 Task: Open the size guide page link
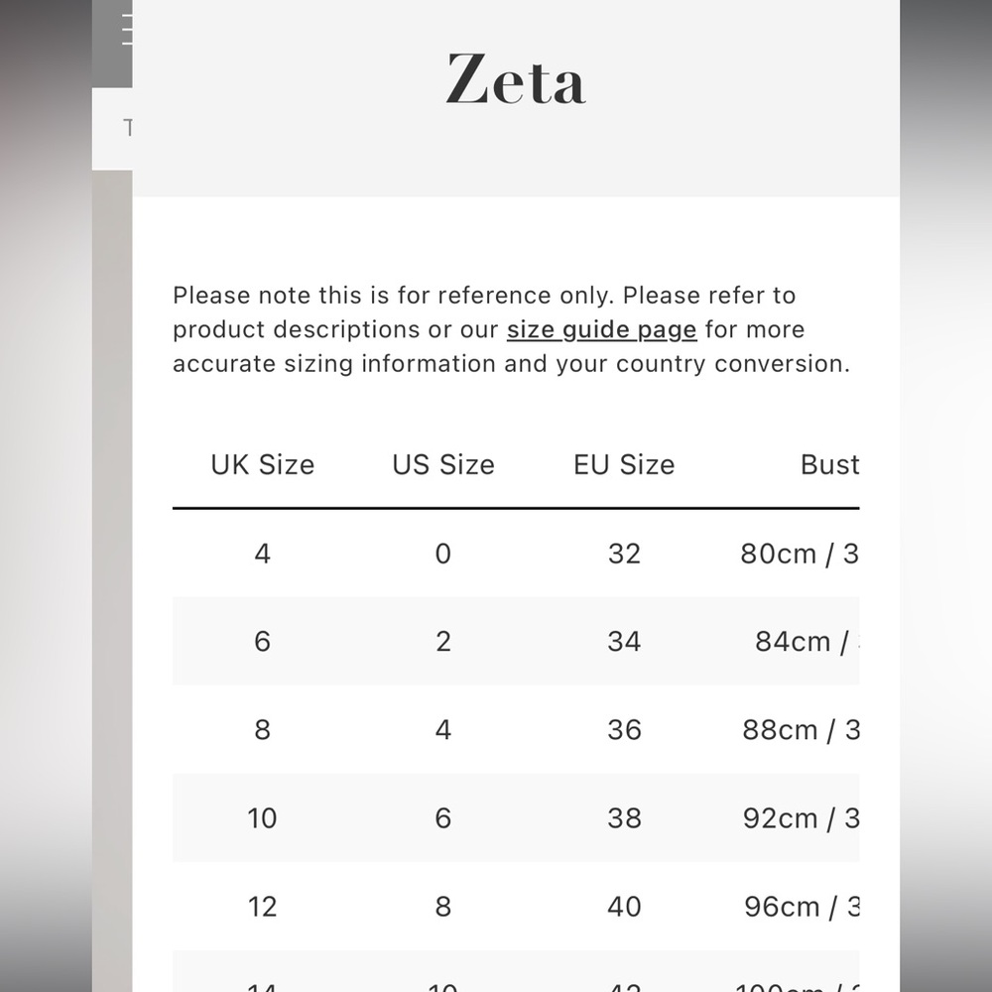(x=602, y=330)
